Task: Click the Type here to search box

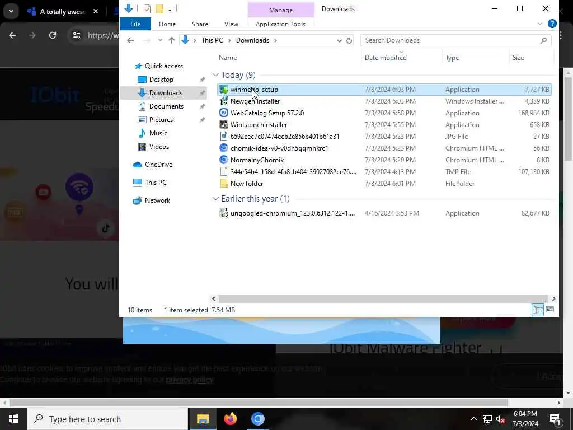Action: coord(108,419)
